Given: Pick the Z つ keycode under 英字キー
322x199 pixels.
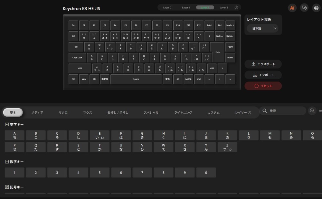Looking at the screenshot, I should point(227,147).
